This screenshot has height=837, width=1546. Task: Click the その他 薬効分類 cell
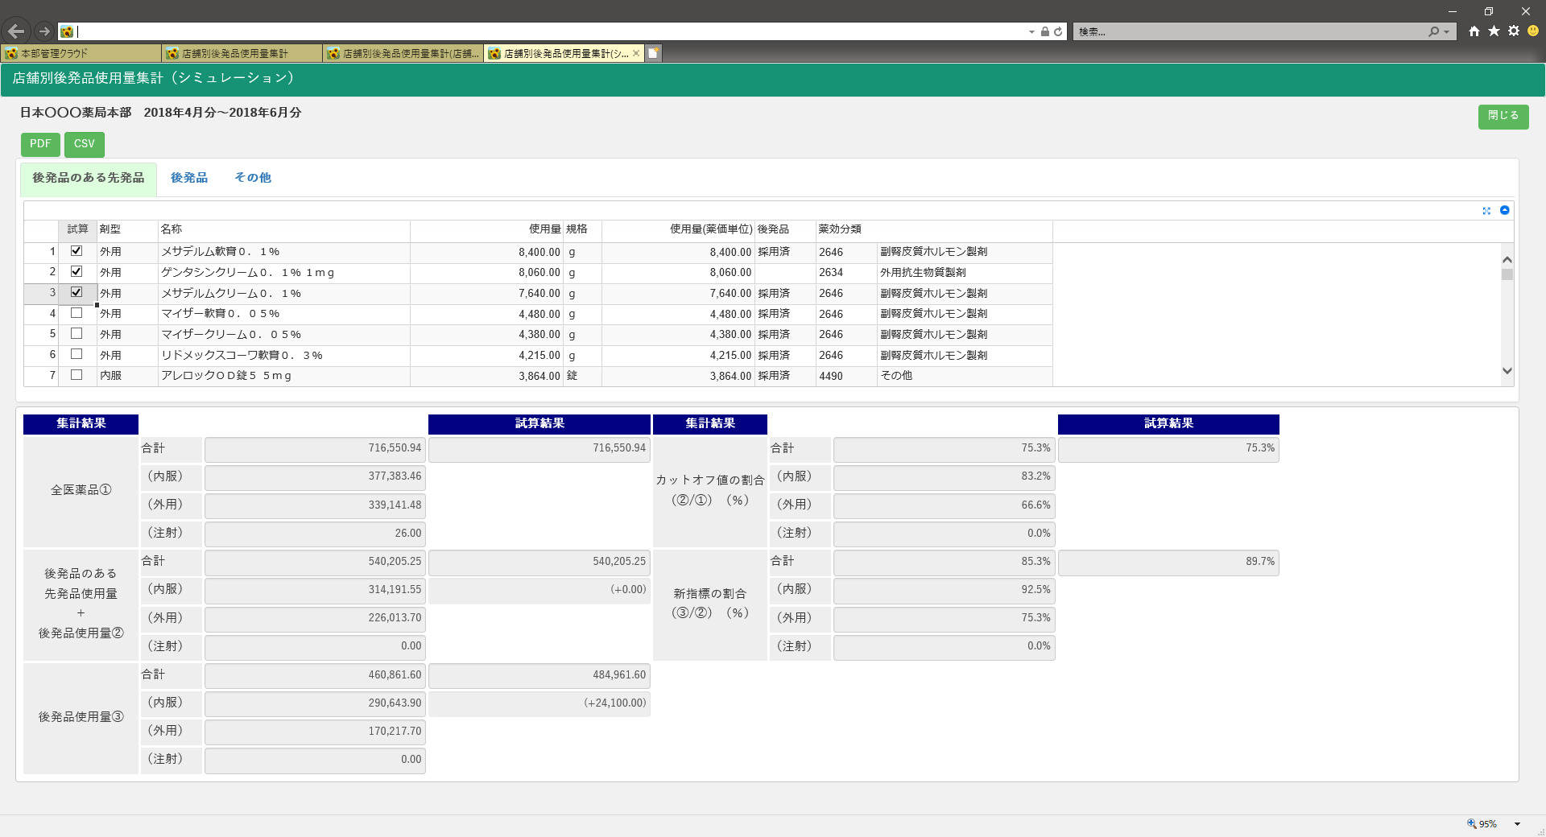(964, 376)
